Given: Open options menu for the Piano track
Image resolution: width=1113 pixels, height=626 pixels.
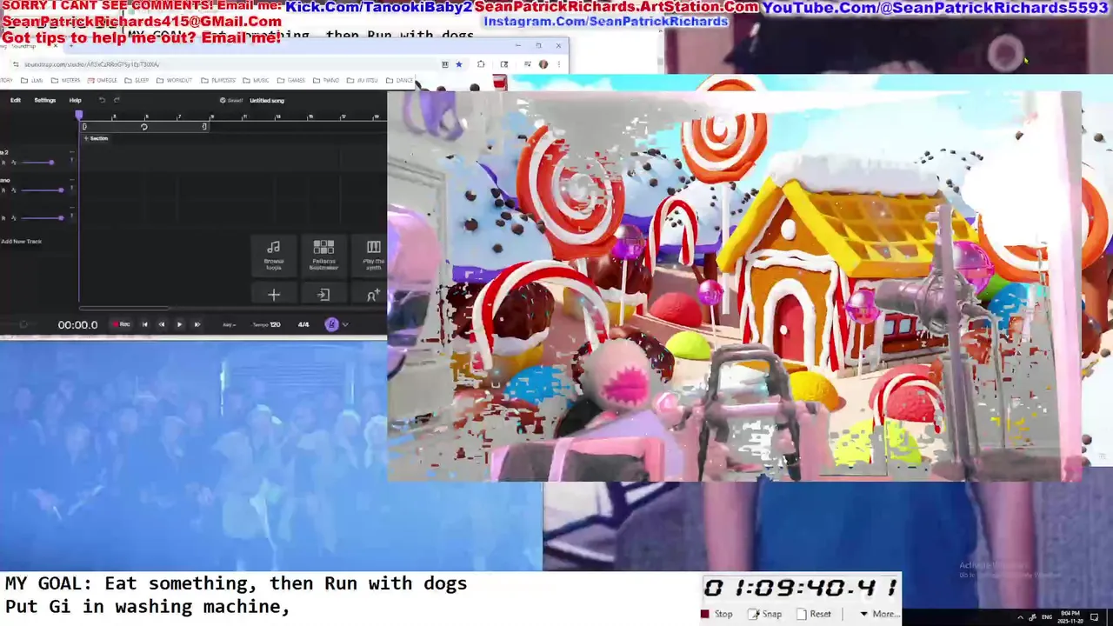Looking at the screenshot, I should [71, 180].
